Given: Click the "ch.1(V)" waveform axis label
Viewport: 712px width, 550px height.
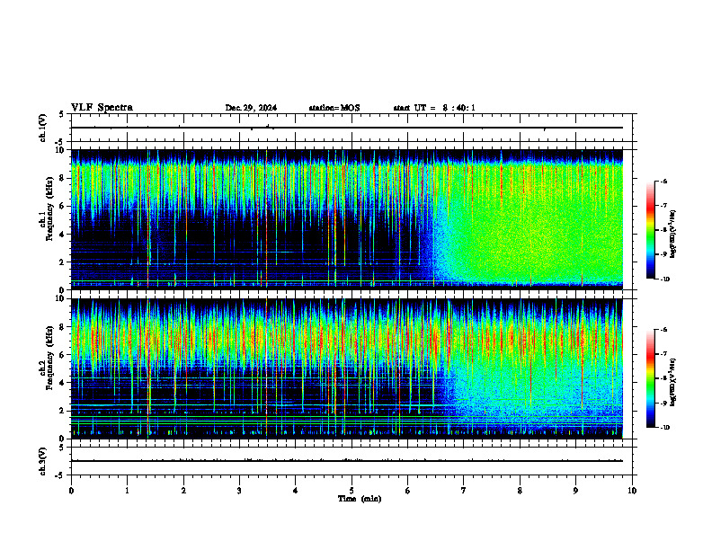Looking at the screenshot, I should tap(42, 128).
